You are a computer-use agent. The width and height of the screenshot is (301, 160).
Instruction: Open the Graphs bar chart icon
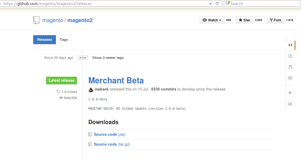click(290, 104)
